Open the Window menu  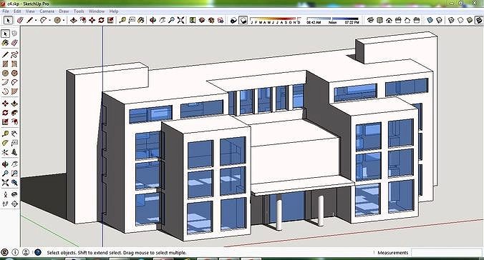tap(97, 11)
